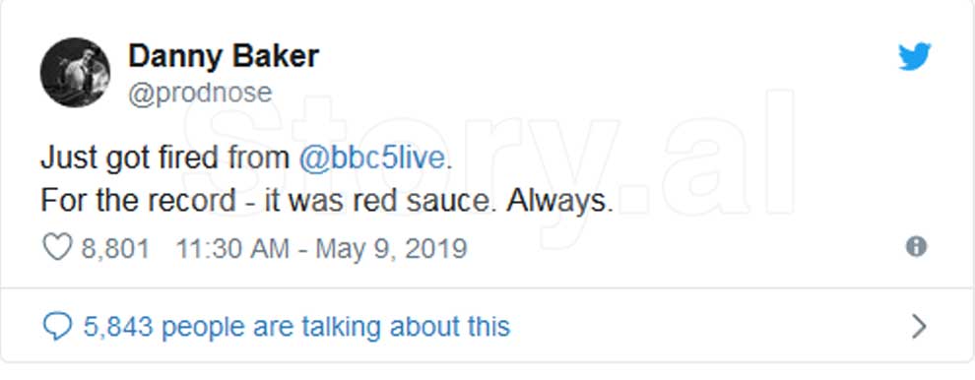Click the 'For the record' tweet line
Screen dimensions: 975x380
(326, 202)
